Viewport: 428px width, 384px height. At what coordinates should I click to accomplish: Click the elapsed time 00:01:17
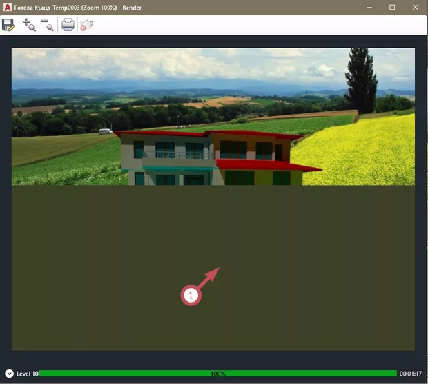click(x=411, y=374)
